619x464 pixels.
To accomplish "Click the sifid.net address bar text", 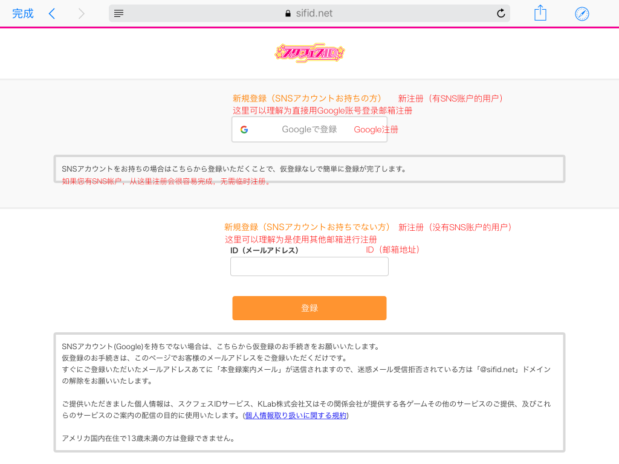I will (313, 13).
